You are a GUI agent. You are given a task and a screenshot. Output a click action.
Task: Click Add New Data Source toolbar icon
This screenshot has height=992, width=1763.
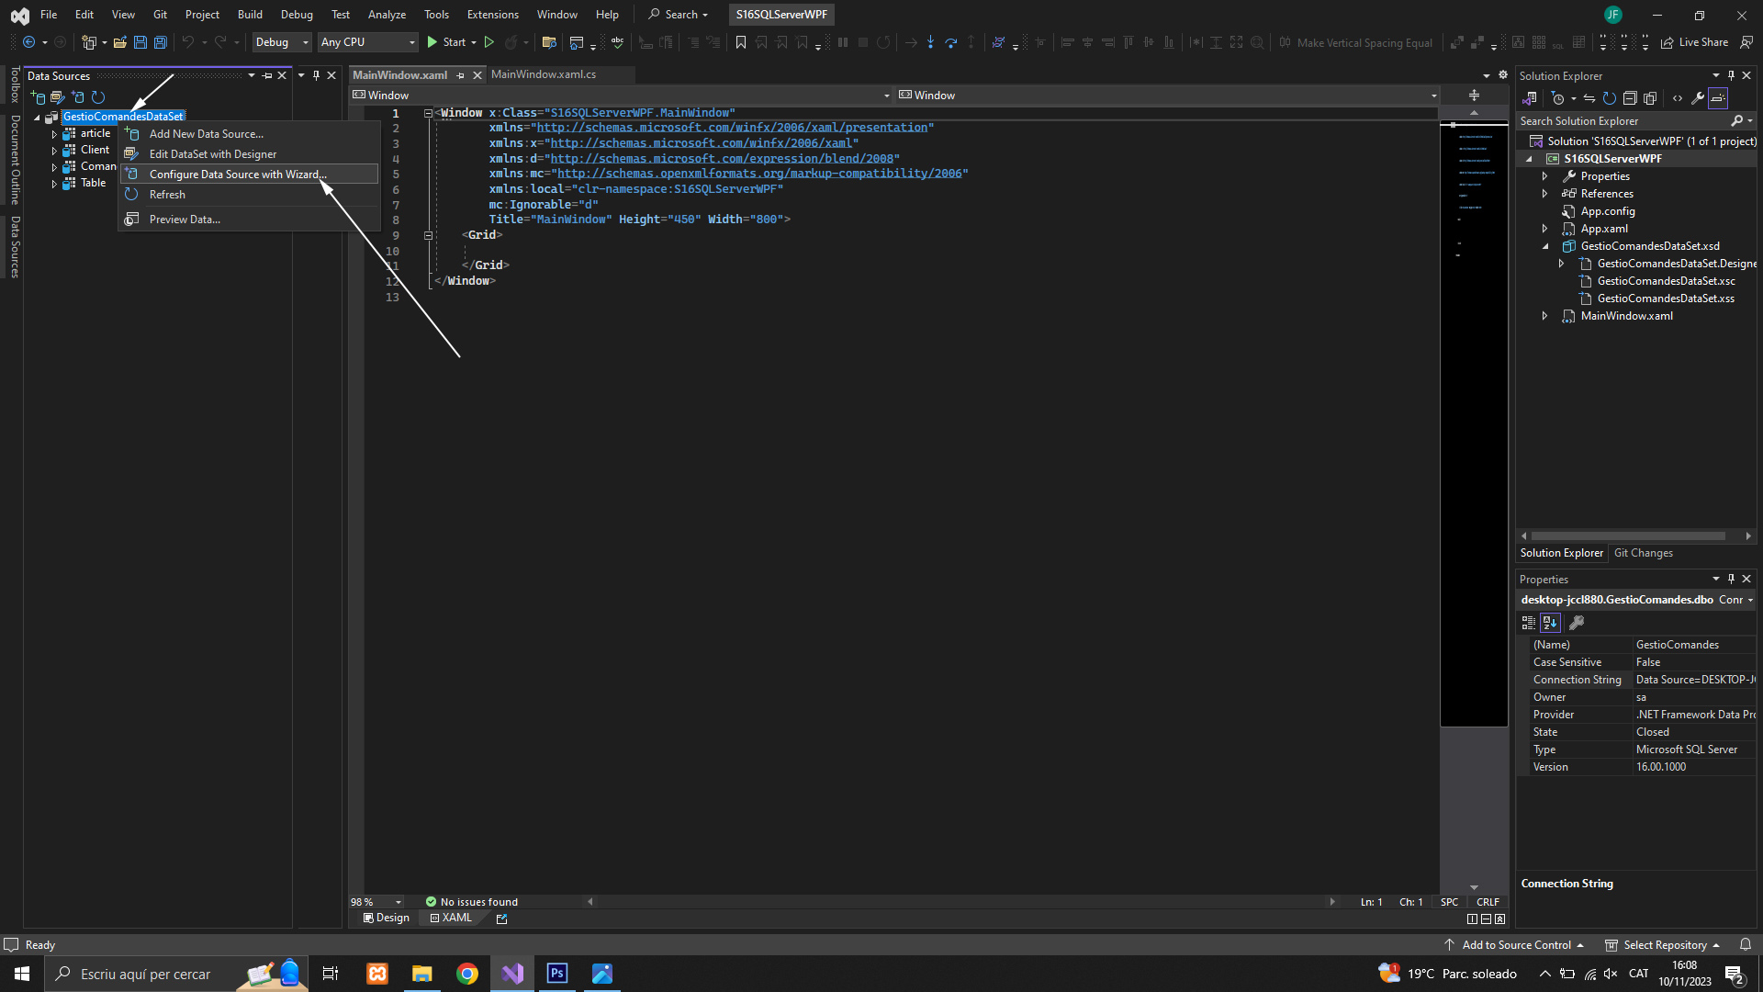click(38, 96)
